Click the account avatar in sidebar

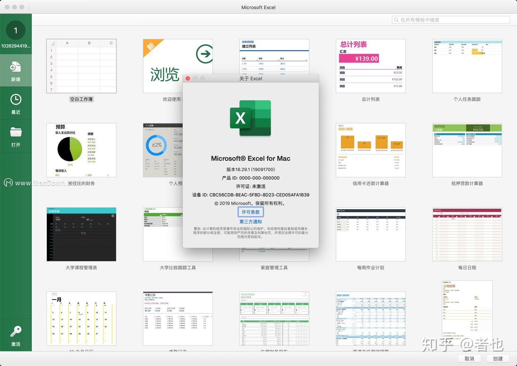click(15, 30)
